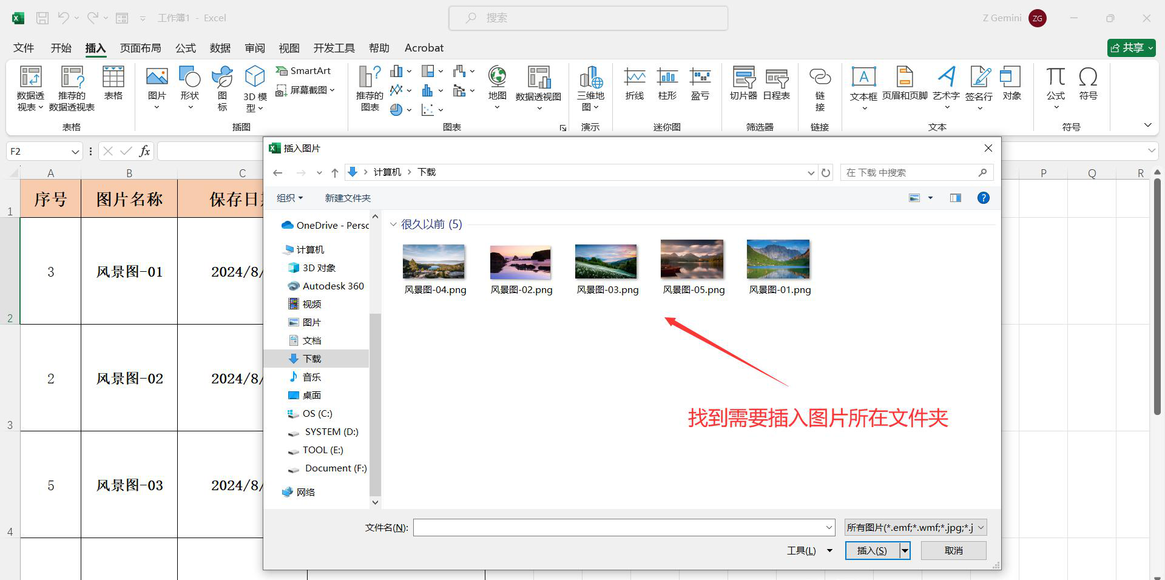Expand the file name history dropdown
Image resolution: width=1165 pixels, height=580 pixels.
click(x=829, y=528)
